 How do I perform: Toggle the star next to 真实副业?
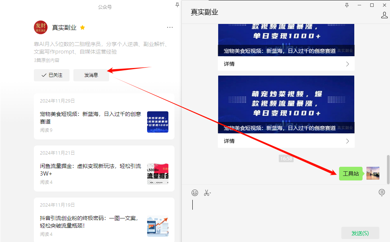pyautogui.click(x=82, y=27)
